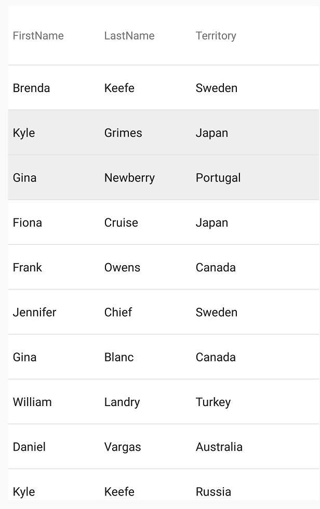The width and height of the screenshot is (320, 509).
Task: Click the Grimes last name cell
Action: pyautogui.click(x=123, y=133)
